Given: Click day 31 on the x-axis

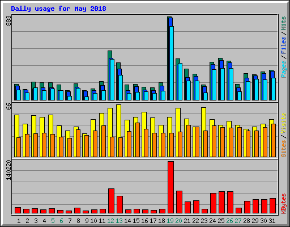Looking at the screenshot, I should coord(272,221).
